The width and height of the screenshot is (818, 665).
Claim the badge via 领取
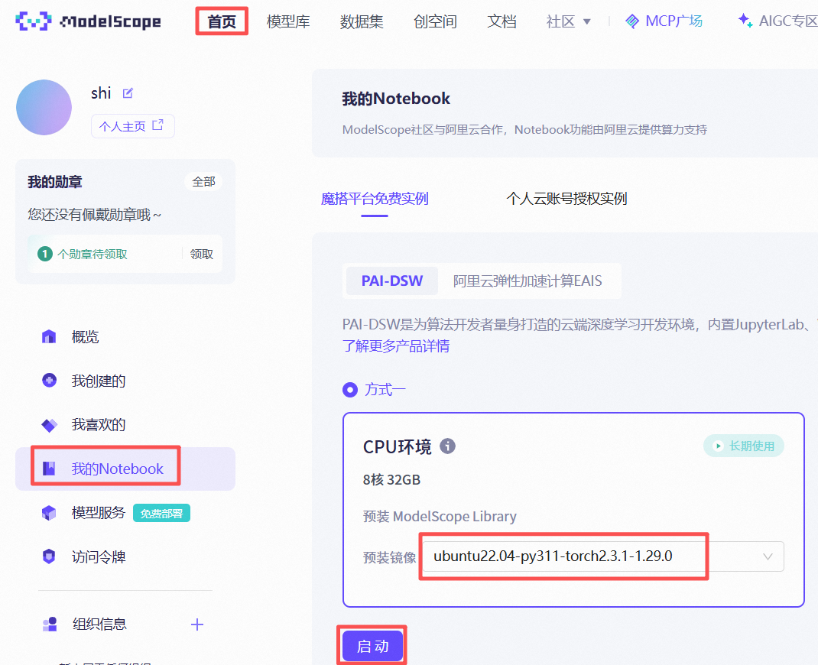pos(201,254)
